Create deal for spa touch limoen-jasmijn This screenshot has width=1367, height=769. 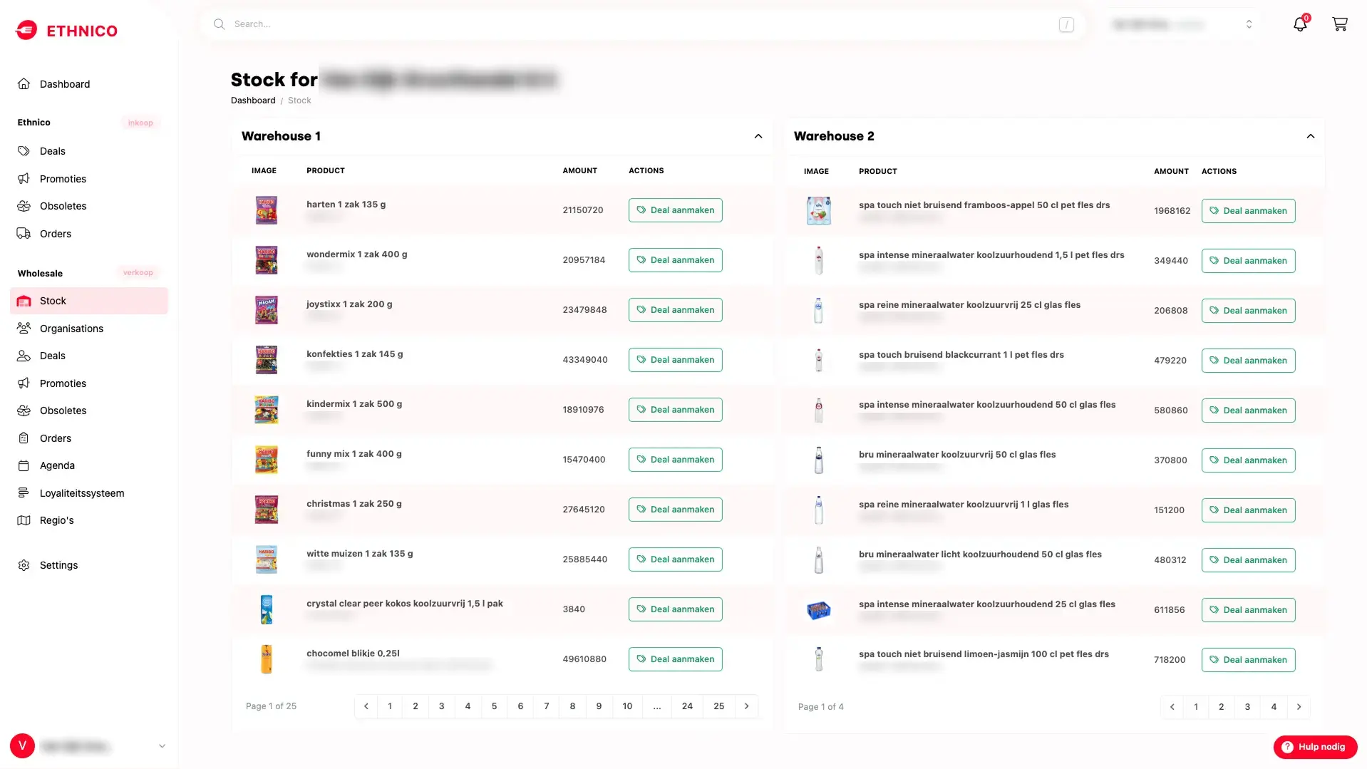click(x=1248, y=660)
